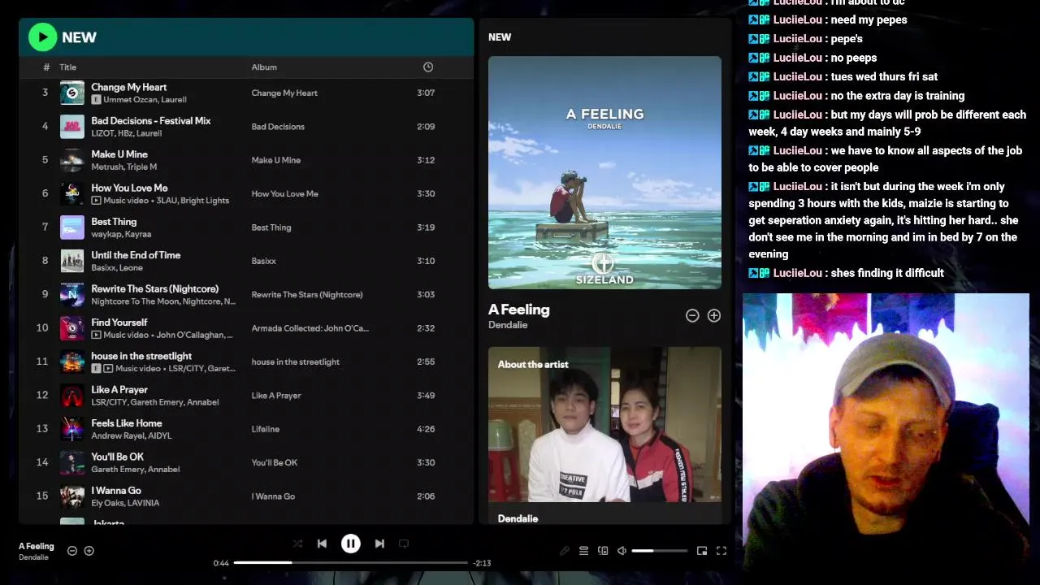Open Ummet Ozcan, Laurell artist link
1040x585 pixels.
pos(145,100)
